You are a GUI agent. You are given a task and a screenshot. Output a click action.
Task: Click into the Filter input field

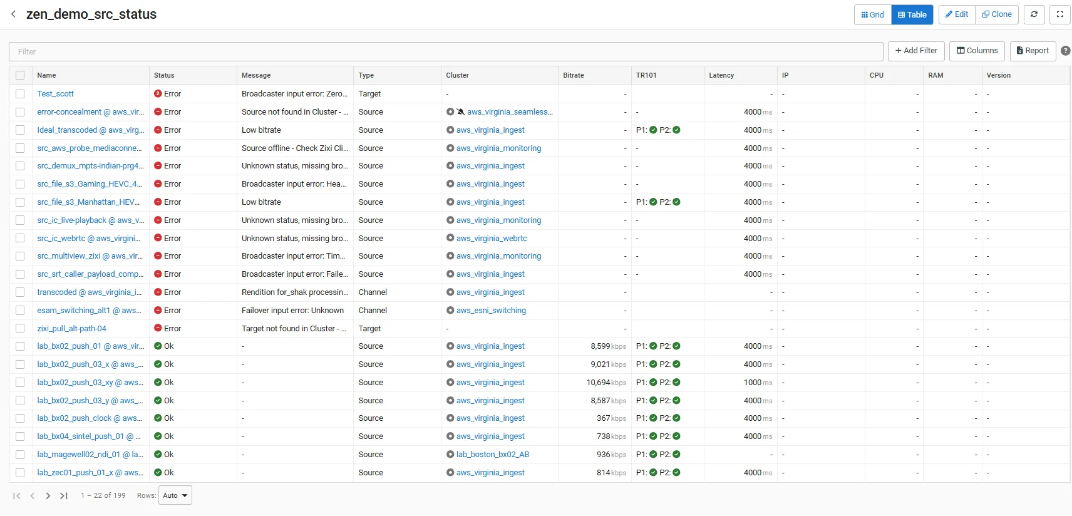point(446,51)
